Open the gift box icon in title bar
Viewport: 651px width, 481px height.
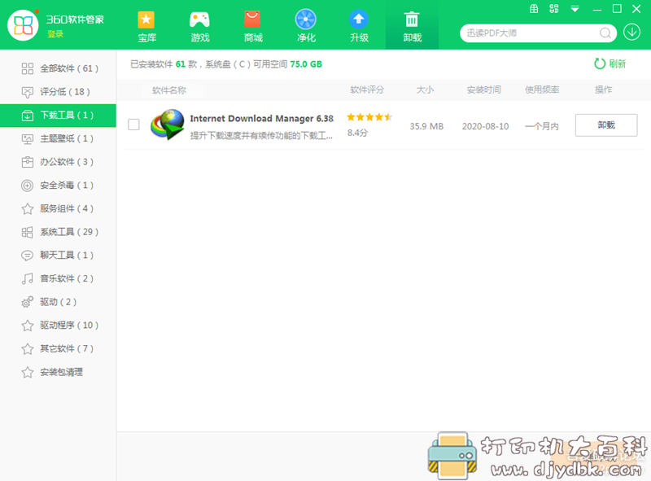[x=534, y=9]
